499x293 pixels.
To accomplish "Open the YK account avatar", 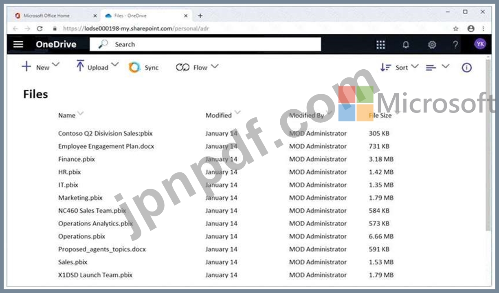I will [x=480, y=44].
